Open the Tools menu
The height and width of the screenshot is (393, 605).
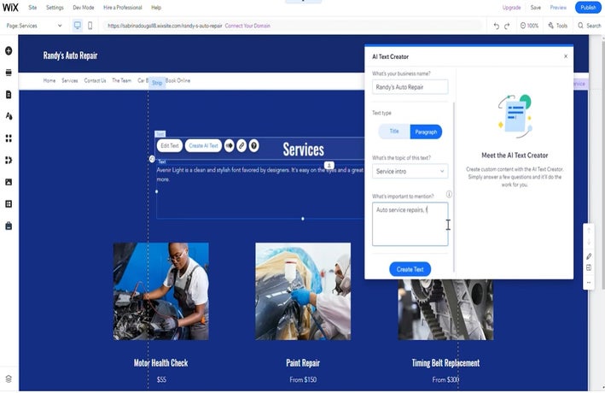tap(558, 26)
